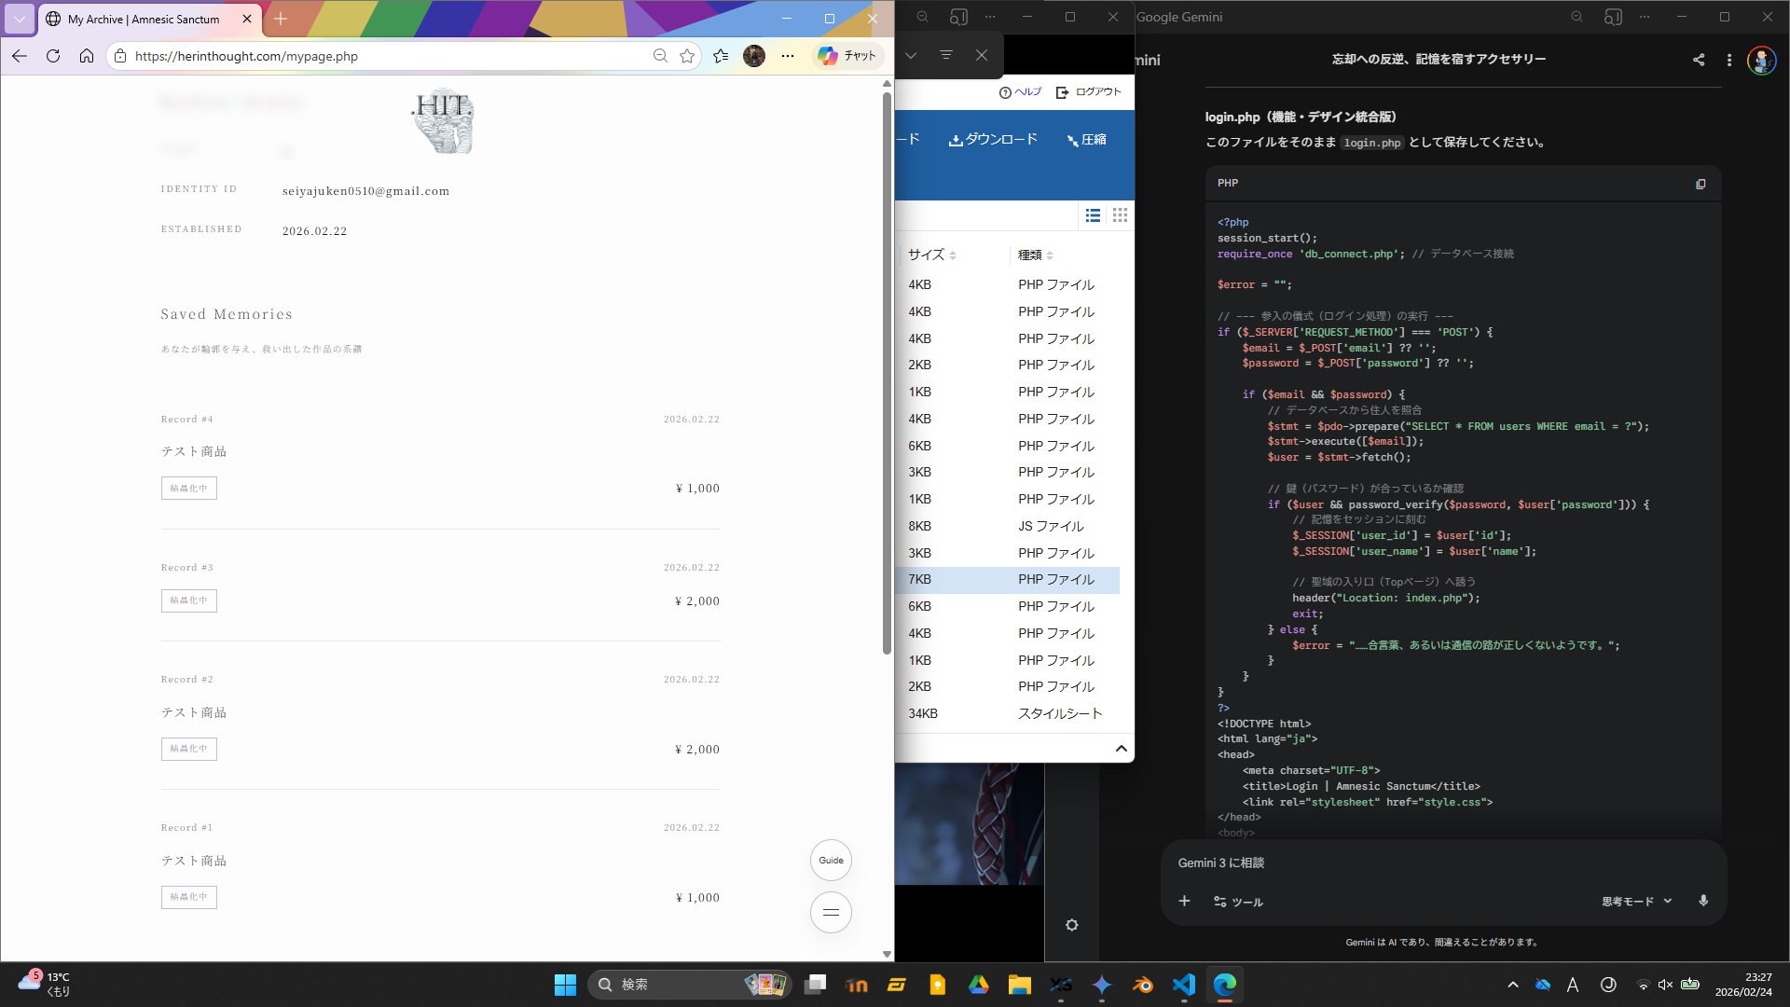Select My Archive browser tab
Screen dimensions: 1790x1007
tap(145, 19)
